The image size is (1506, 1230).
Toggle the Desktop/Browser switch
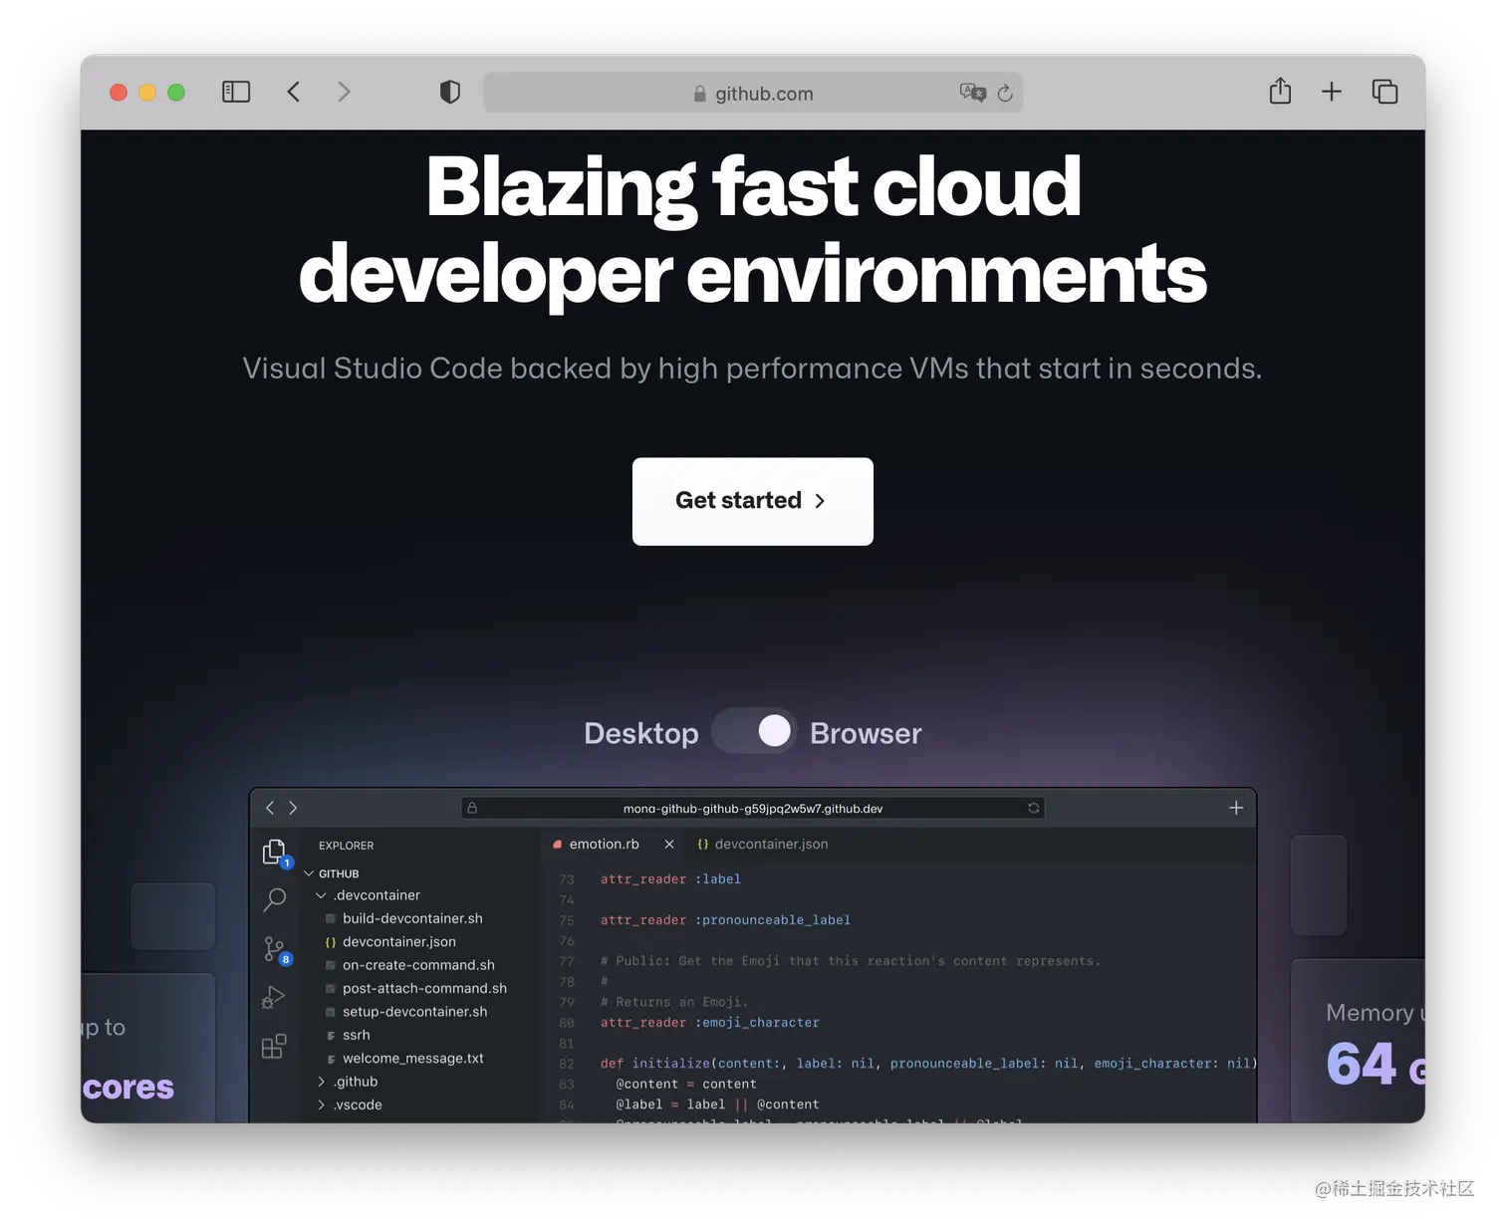pos(755,732)
